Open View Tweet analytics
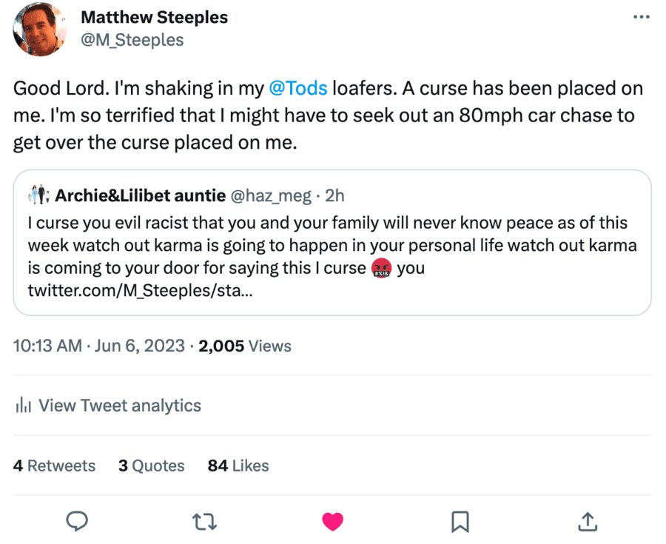Viewport: 666px width, 544px height. tap(119, 406)
